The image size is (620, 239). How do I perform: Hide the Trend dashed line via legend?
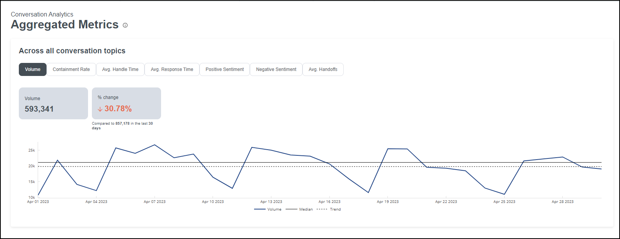coord(329,209)
